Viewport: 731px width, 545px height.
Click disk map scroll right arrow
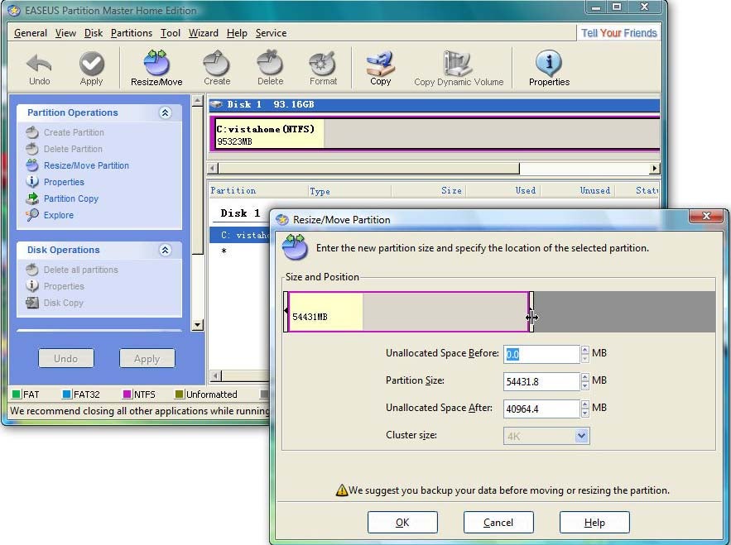[x=655, y=168]
